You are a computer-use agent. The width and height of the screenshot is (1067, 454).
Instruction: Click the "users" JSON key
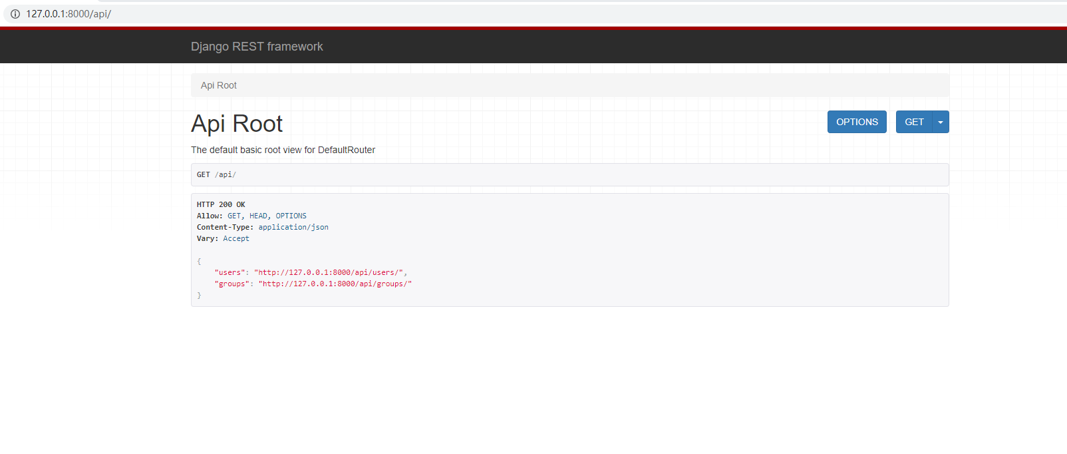point(229,272)
